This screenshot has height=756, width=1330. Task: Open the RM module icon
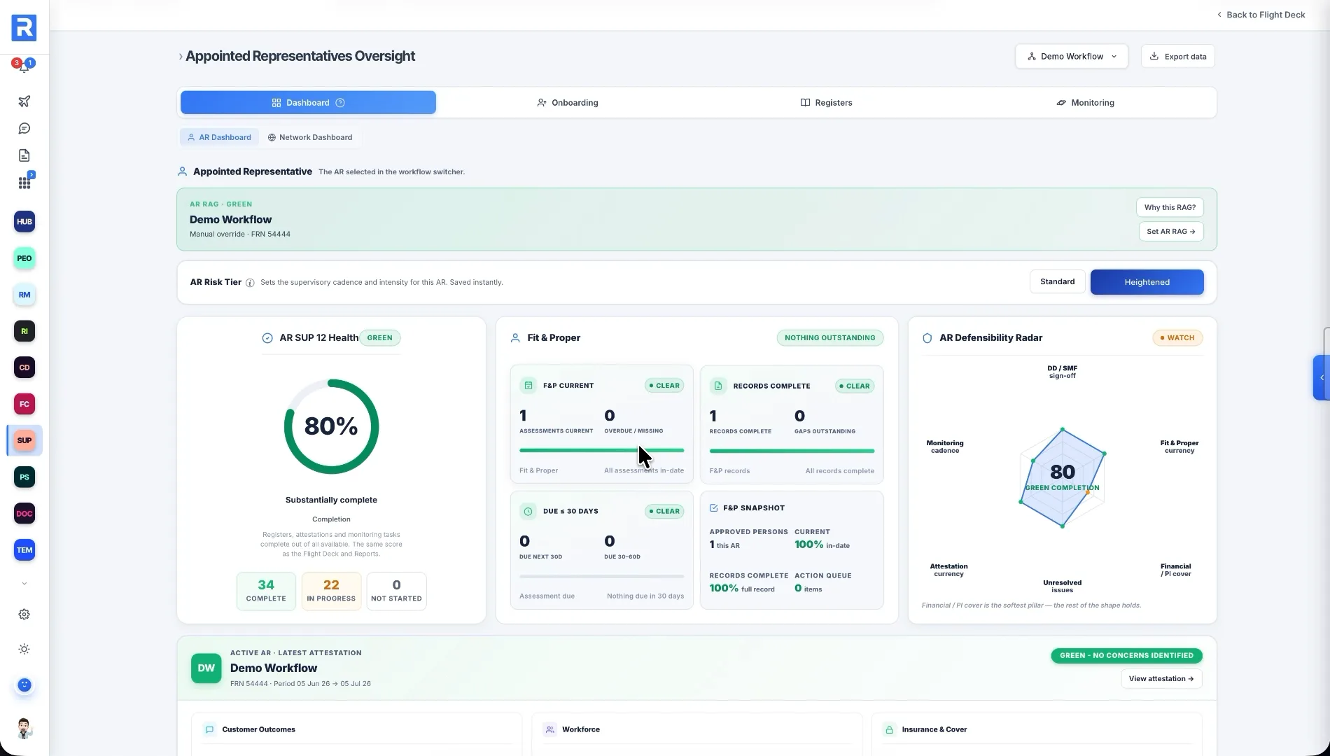[24, 295]
